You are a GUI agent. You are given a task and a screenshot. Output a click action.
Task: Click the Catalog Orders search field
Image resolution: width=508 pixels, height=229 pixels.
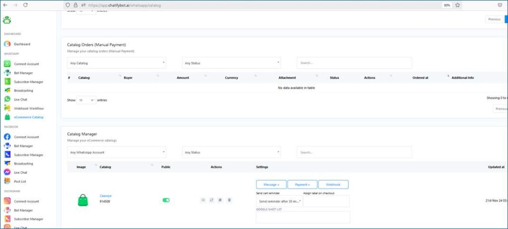[x=354, y=63]
